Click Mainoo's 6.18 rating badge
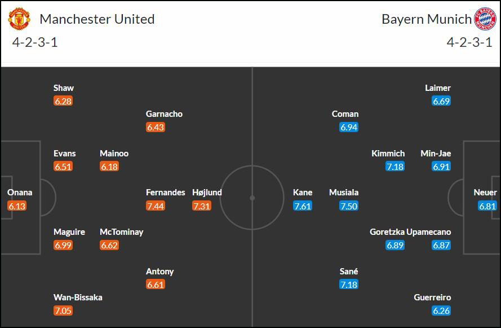The width and height of the screenshot is (501, 328). click(x=109, y=167)
